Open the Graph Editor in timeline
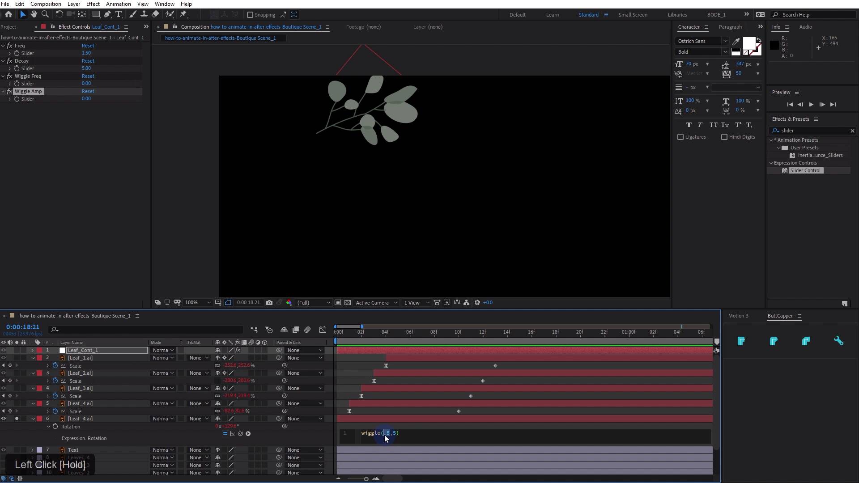The height and width of the screenshot is (483, 859). click(x=323, y=330)
